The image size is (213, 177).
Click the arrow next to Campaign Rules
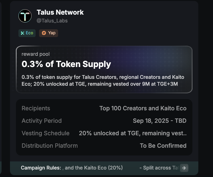(184, 168)
